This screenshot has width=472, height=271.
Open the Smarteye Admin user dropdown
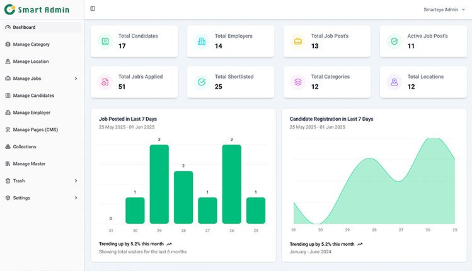(x=445, y=9)
